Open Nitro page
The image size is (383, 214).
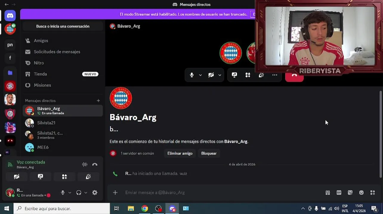(x=63, y=63)
